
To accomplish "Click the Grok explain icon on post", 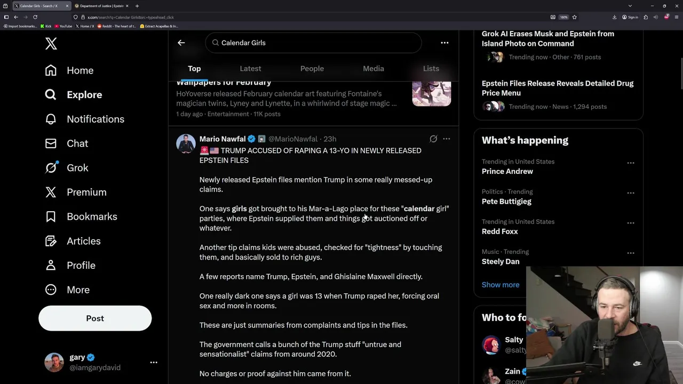I will coord(433,139).
